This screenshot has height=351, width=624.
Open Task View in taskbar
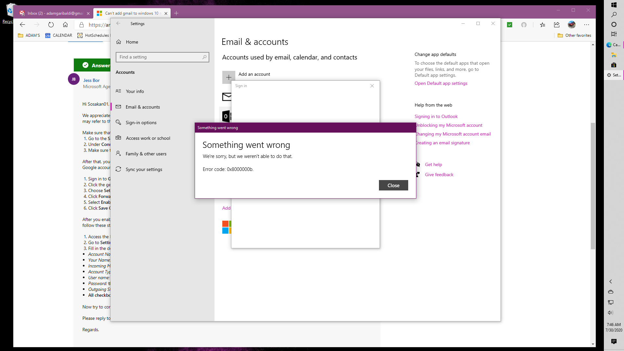pos(614,34)
